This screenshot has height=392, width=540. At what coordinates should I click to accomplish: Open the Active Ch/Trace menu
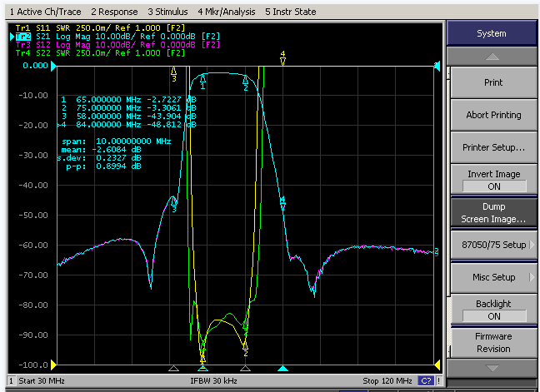click(46, 12)
